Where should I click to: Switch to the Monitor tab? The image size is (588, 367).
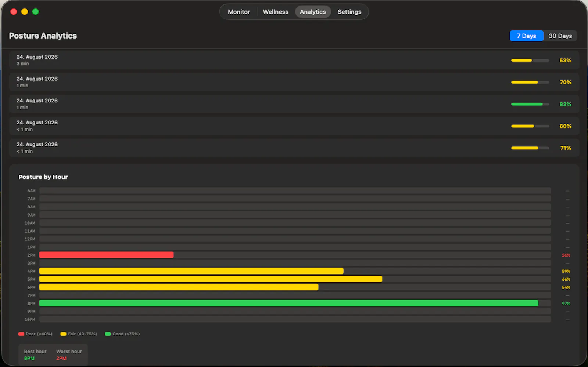[239, 12]
